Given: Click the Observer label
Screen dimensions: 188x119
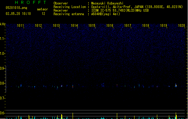Looking at the screenshot, I should pyautogui.click(x=61, y=3).
